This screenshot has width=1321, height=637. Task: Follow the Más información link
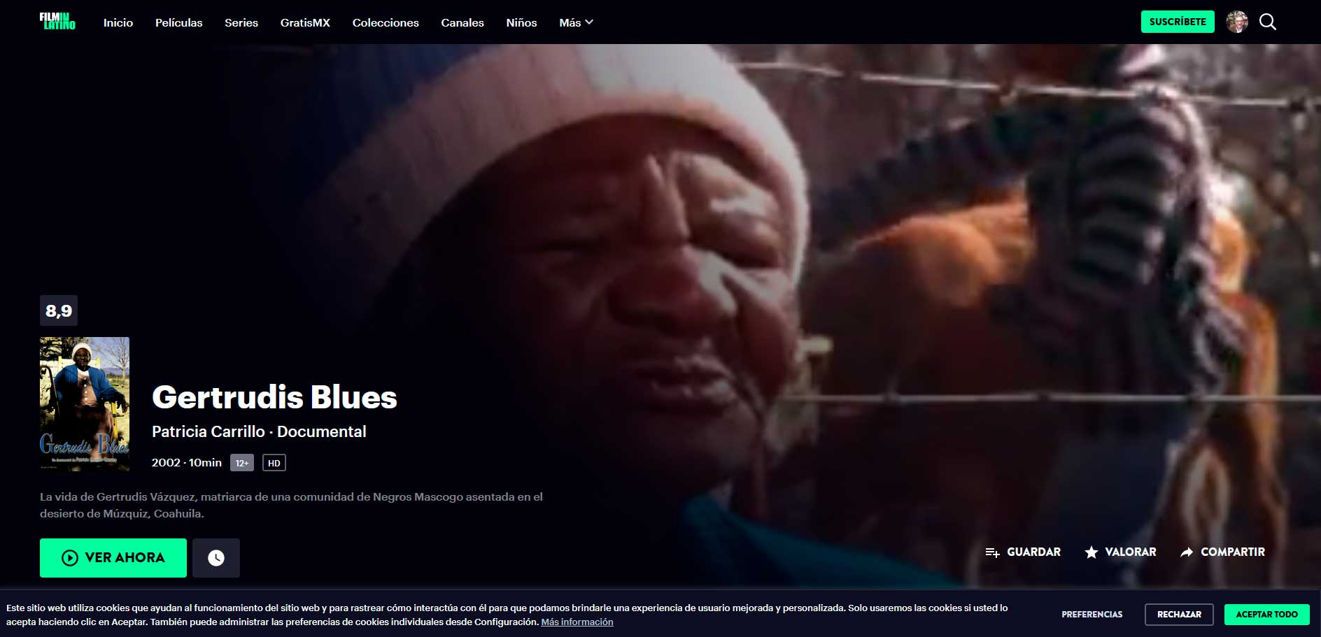tap(577, 622)
